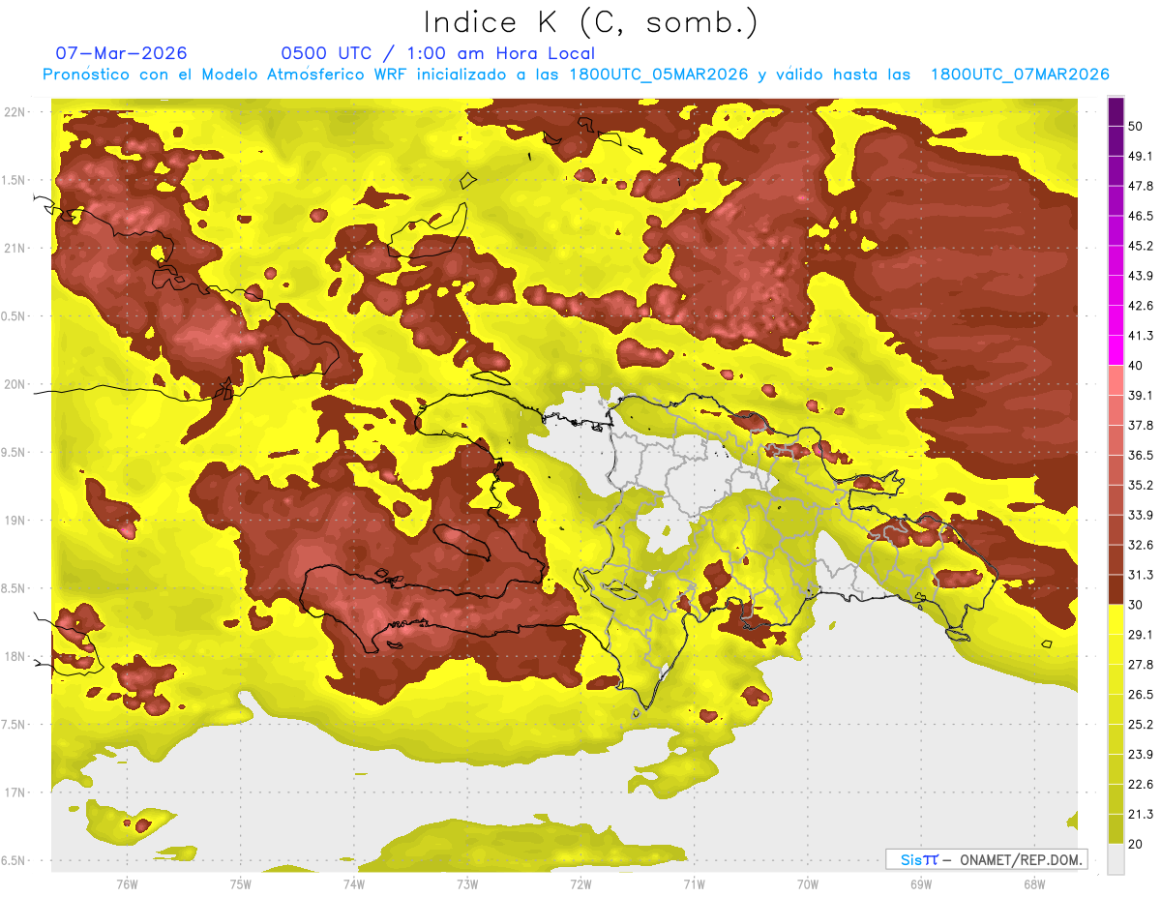This screenshot has width=1161, height=897.
Task: Click the colorbar label "43.9"
Action: point(1141,276)
